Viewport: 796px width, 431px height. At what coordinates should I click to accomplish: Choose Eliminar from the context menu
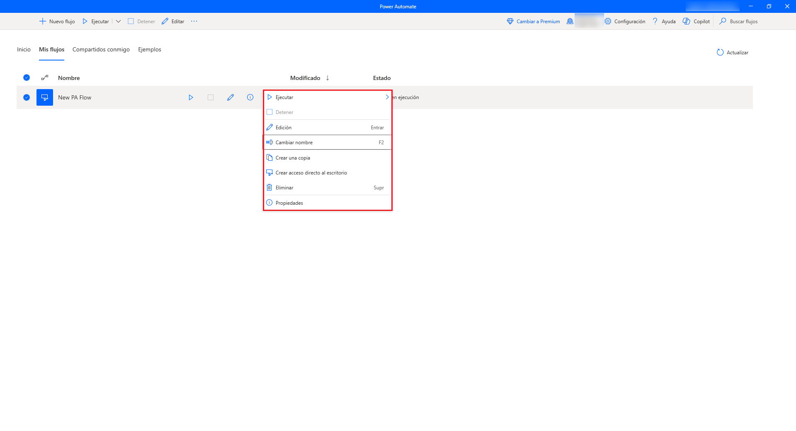point(328,188)
